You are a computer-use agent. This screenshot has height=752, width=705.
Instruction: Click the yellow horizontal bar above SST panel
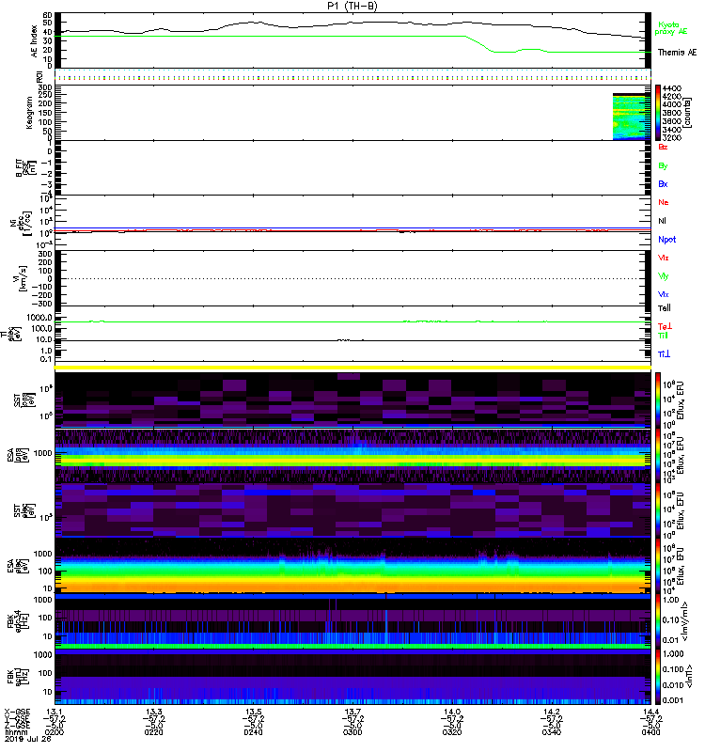click(x=352, y=368)
